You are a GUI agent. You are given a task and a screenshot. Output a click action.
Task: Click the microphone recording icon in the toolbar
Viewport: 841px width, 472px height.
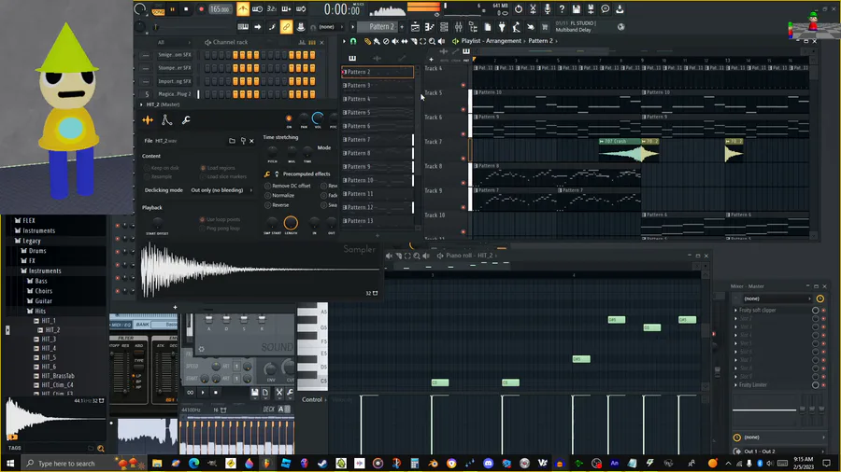(547, 9)
